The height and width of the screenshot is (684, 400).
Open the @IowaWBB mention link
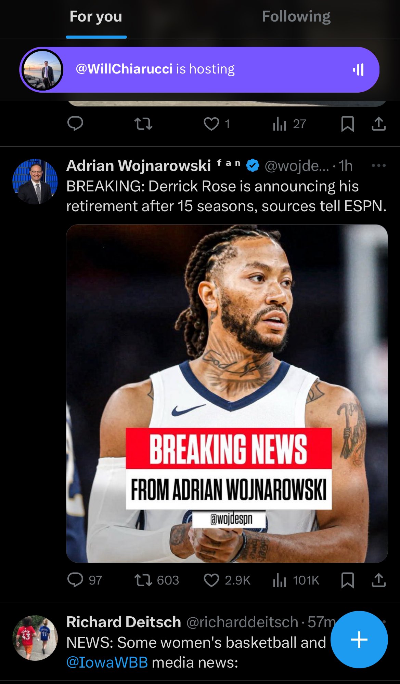(x=107, y=662)
